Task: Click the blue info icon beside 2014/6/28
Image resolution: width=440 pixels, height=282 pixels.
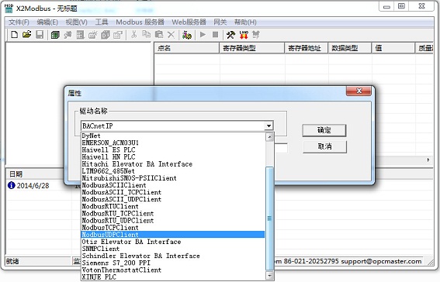Action: (11, 185)
